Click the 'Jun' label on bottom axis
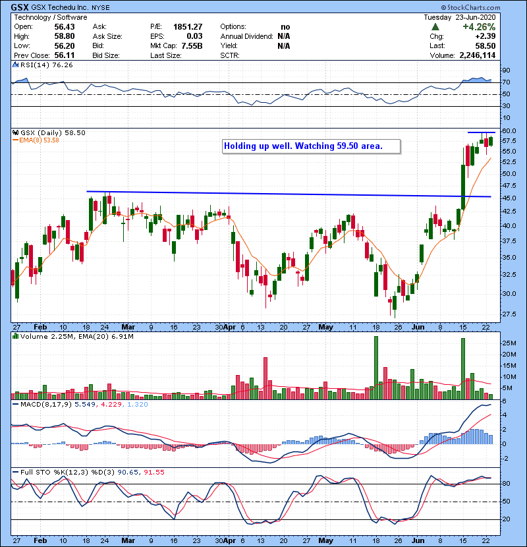This screenshot has height=547, width=527. 418,540
